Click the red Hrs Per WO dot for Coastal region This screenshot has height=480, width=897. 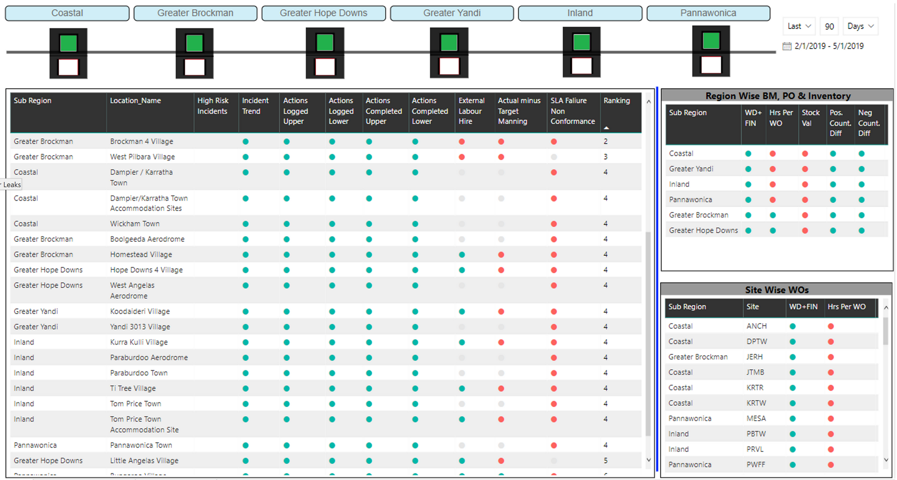(773, 154)
